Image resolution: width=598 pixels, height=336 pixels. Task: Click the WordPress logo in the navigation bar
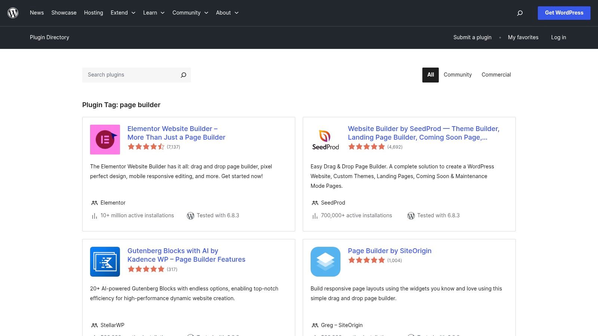click(13, 13)
